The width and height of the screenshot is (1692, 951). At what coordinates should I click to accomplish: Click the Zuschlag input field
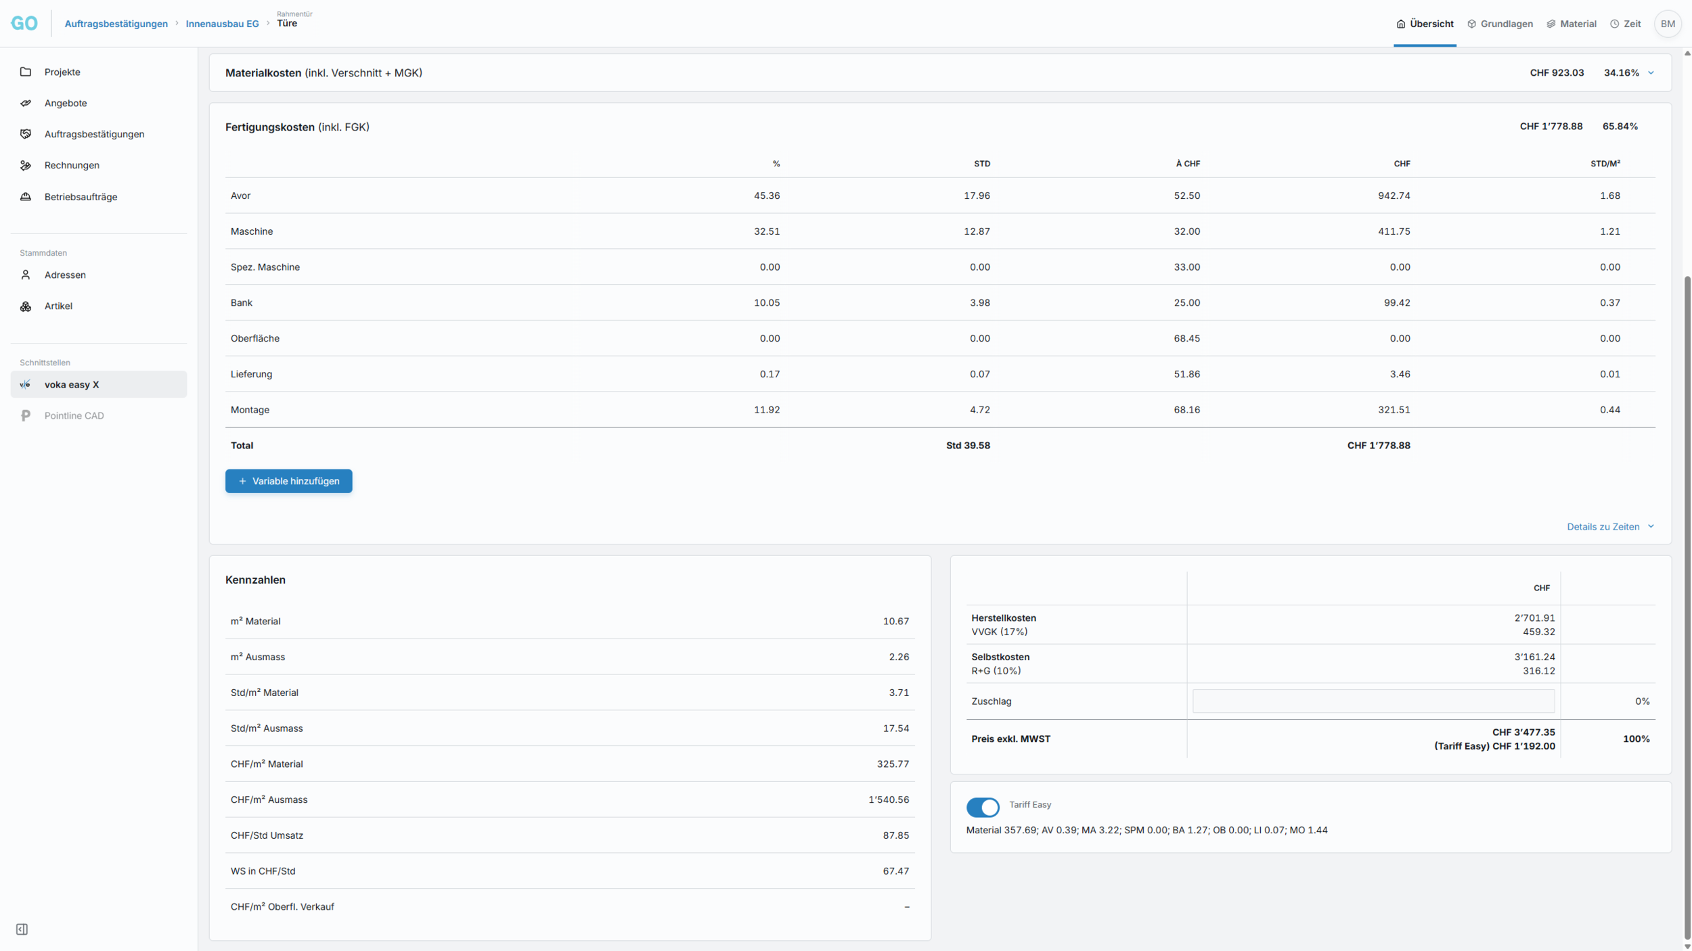coord(1373,701)
